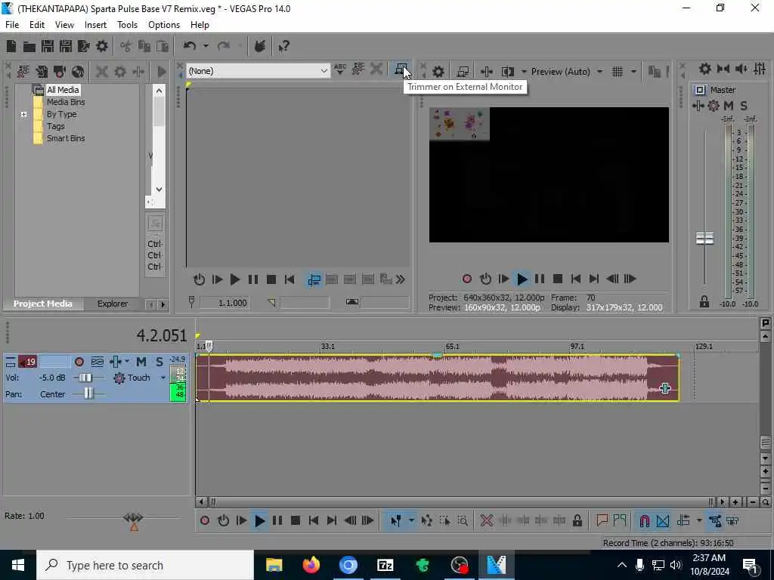
Task: Arm track 19 for record
Action: (79, 362)
